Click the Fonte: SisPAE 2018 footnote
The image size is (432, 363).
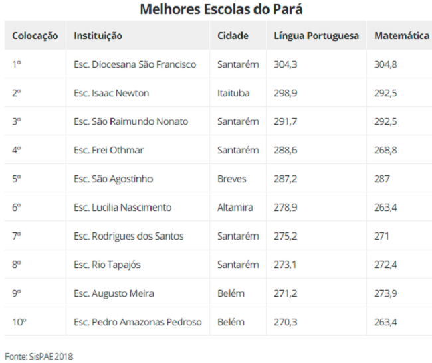click(x=39, y=356)
